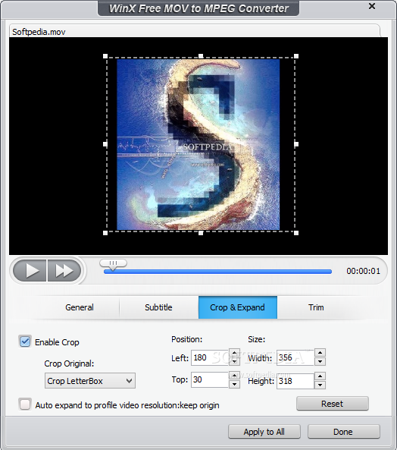The width and height of the screenshot is (397, 450).
Task: Click the fast forward button
Action: 64,270
